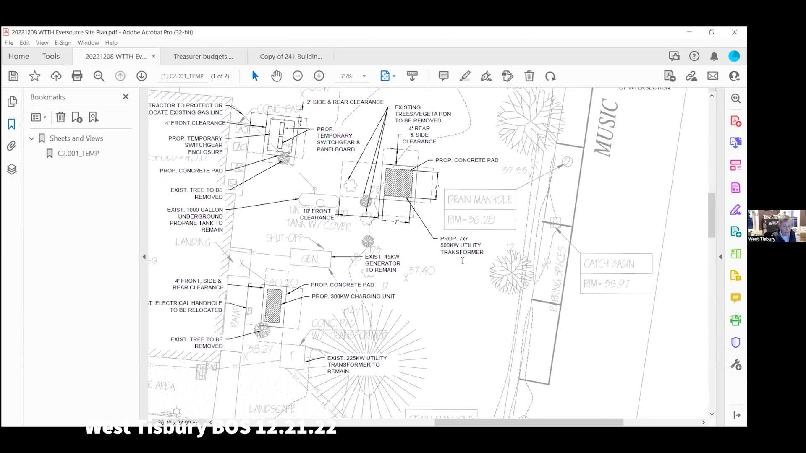The height and width of the screenshot is (453, 806).
Task: Find current bookmark icon
Action: 94,117
